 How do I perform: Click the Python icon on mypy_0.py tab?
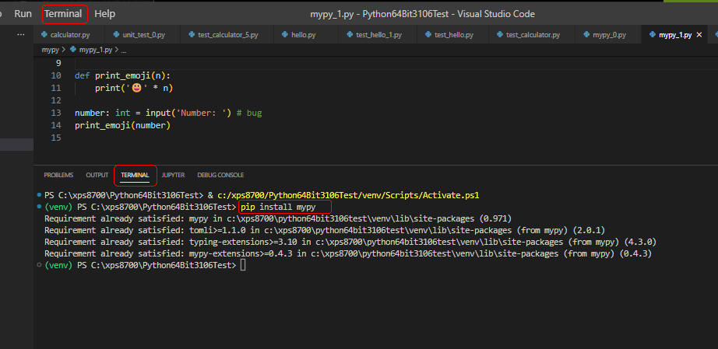click(586, 35)
